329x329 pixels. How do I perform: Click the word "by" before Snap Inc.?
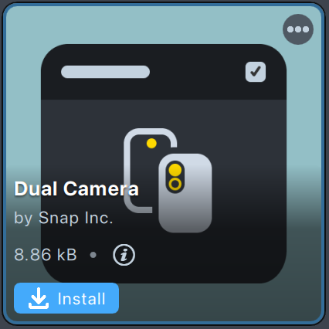(23, 219)
